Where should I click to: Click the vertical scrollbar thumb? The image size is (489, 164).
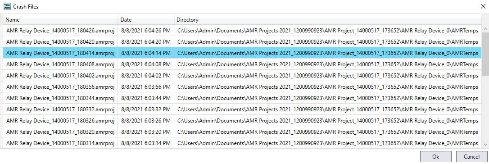[485, 54]
